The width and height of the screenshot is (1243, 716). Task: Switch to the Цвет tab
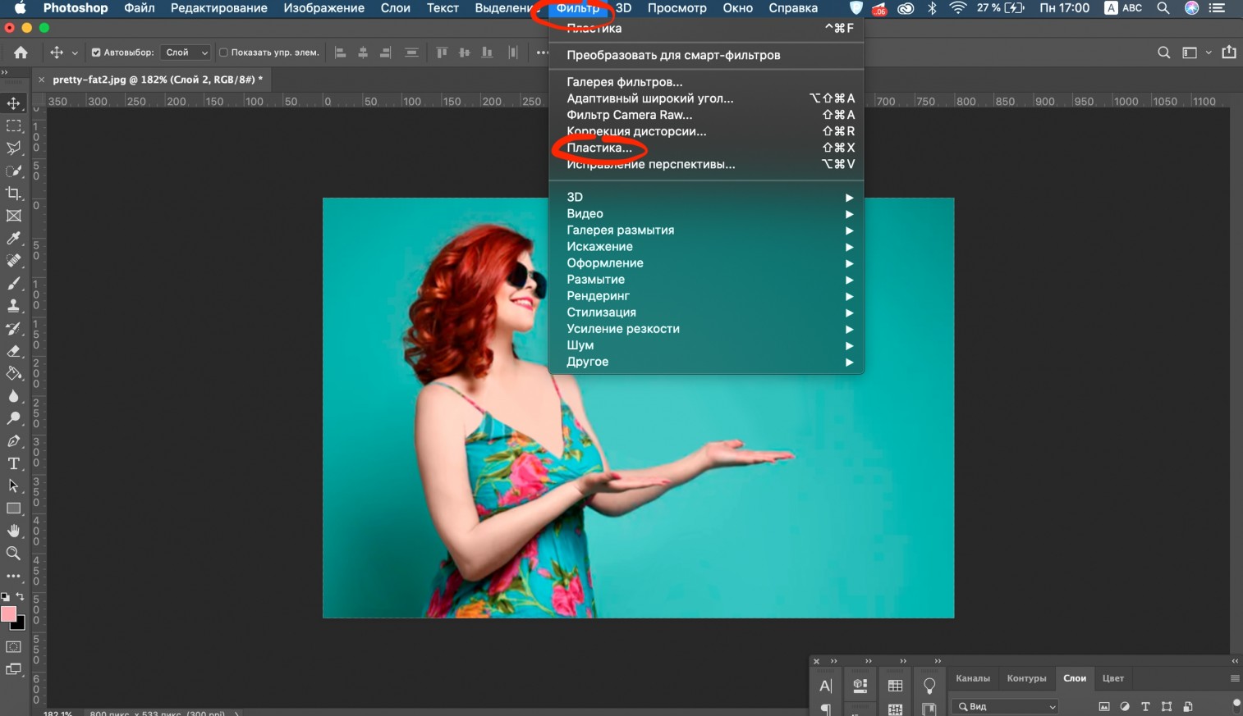(x=1112, y=678)
